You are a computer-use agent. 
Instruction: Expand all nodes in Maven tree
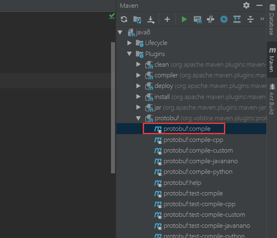click(x=237, y=19)
